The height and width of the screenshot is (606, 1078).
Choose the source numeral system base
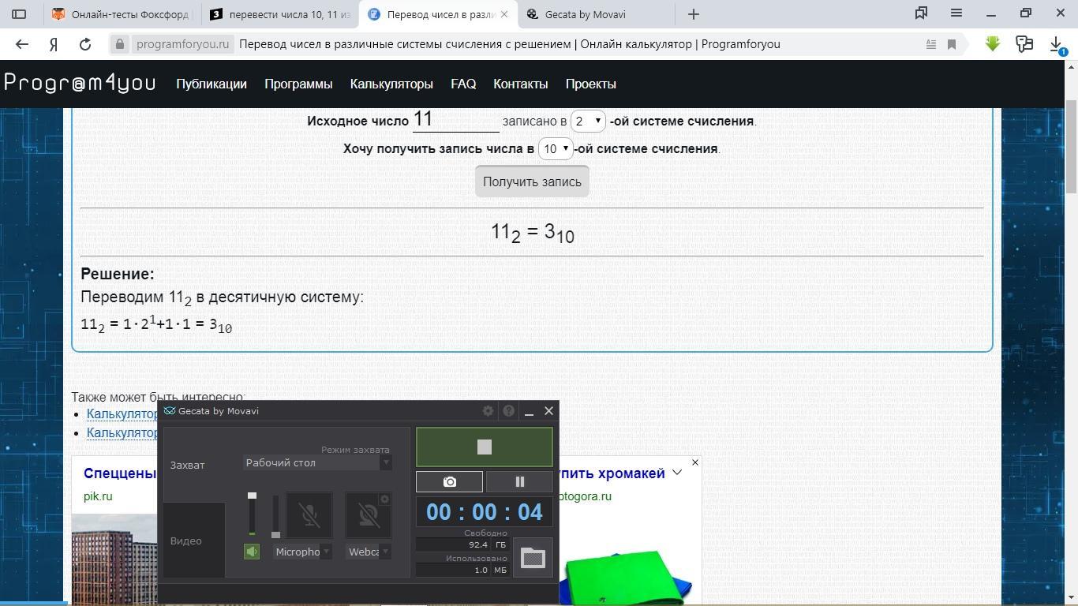588,122
